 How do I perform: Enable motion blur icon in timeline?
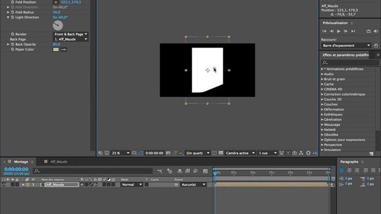195,171
